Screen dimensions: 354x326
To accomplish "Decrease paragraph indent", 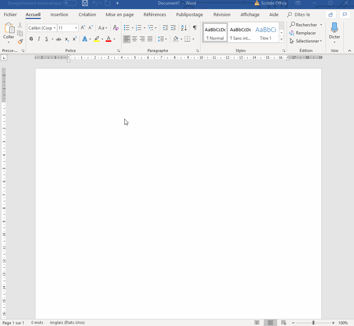I will tap(165, 28).
